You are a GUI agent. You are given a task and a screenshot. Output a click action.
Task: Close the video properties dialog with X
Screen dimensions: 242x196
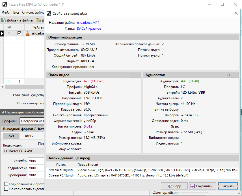point(236,13)
